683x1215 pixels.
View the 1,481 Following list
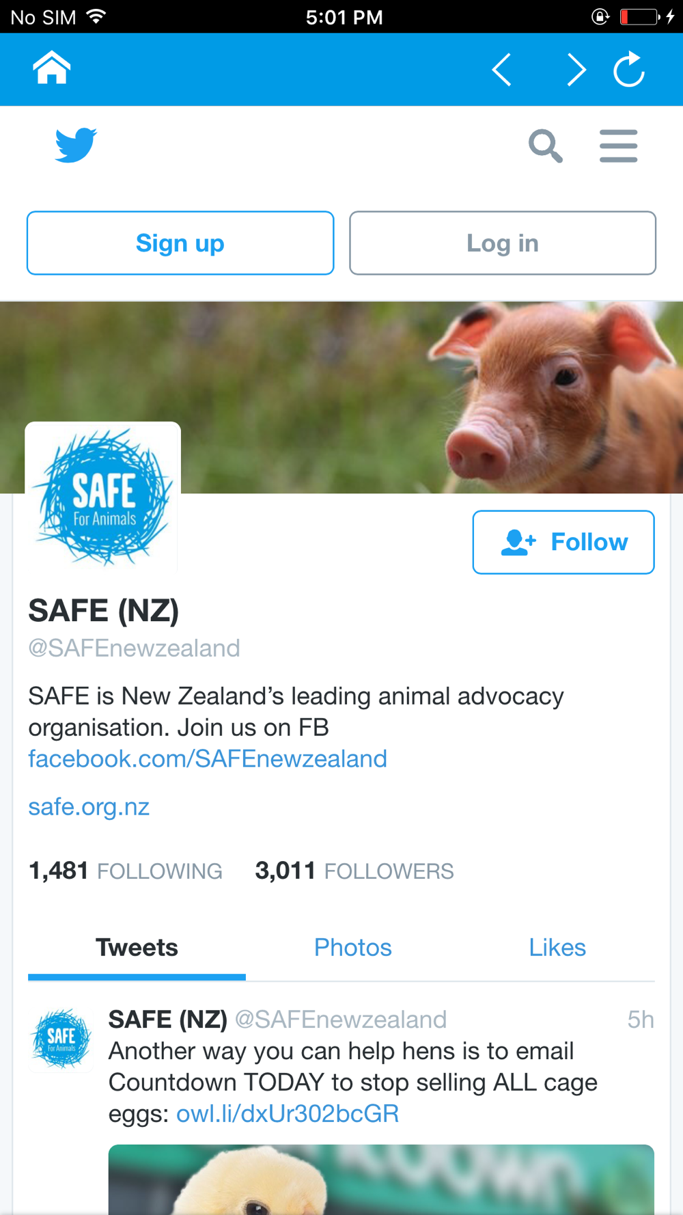(x=125, y=871)
